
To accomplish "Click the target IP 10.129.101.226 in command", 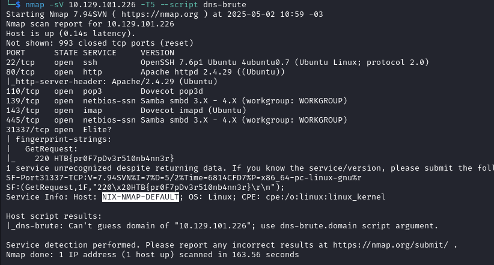I will tap(102, 5).
